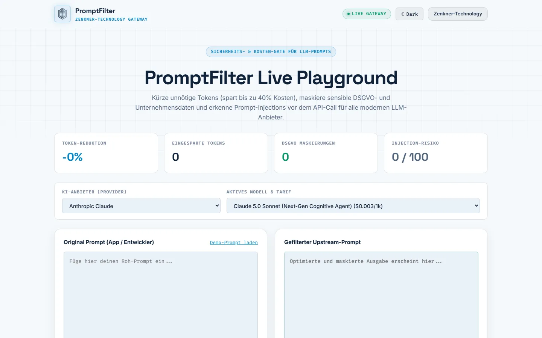The width and height of the screenshot is (542, 338).
Task: Click the LIVE GATEWAY status badge
Action: pos(367,14)
